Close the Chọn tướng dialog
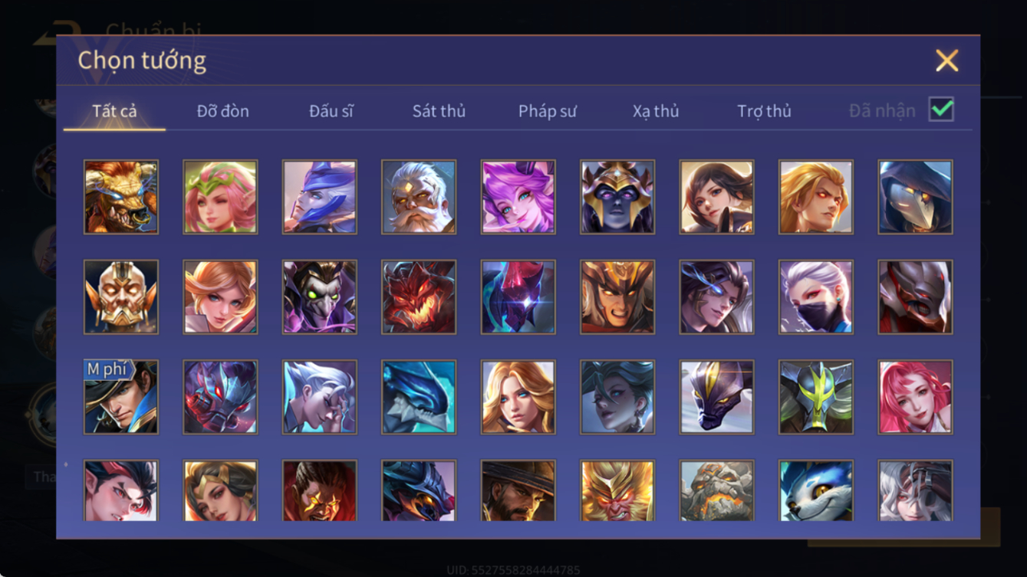Image resolution: width=1027 pixels, height=577 pixels. pos(947,61)
